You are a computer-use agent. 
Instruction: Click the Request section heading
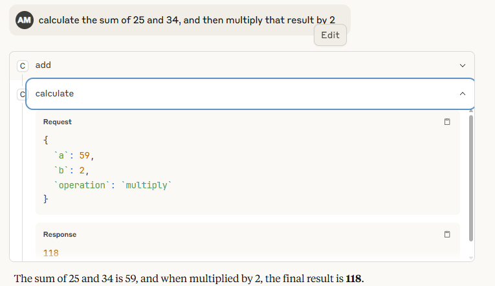pyautogui.click(x=58, y=122)
